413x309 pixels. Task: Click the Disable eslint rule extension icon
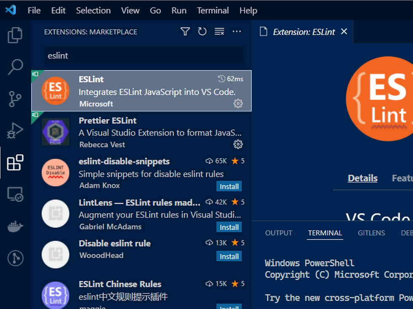(56, 255)
